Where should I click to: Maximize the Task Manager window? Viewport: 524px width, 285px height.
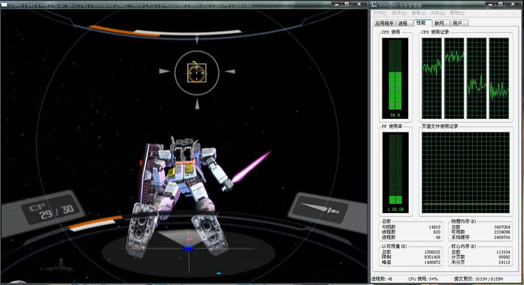click(500, 4)
